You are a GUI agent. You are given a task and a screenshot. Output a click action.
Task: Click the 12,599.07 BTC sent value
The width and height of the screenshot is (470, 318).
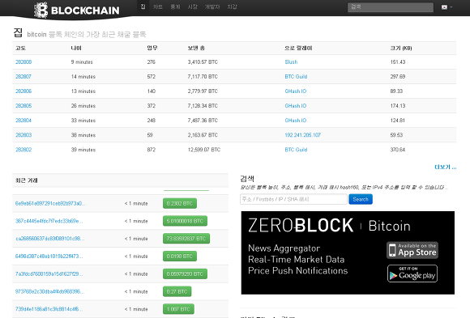(x=204, y=150)
